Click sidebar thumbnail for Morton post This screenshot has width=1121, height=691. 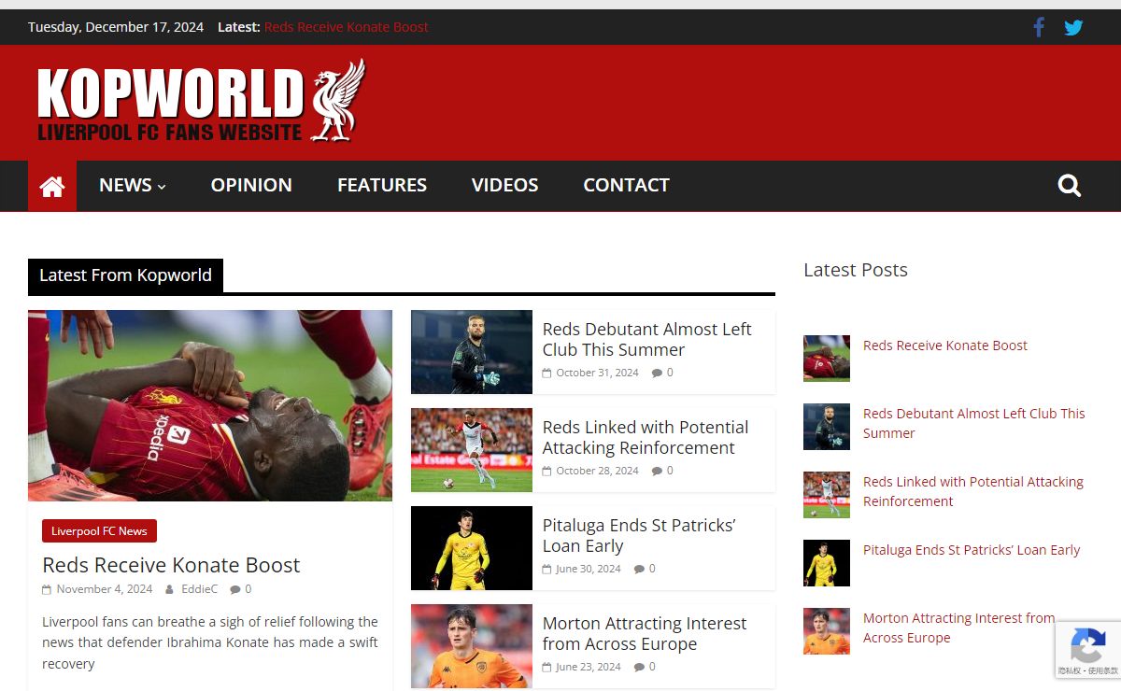[827, 631]
